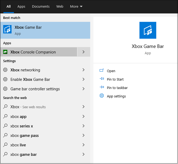The image size is (178, 164).
Task: Click the Xbox Game Bar icon in Best match
Action: pyautogui.click(x=7, y=29)
